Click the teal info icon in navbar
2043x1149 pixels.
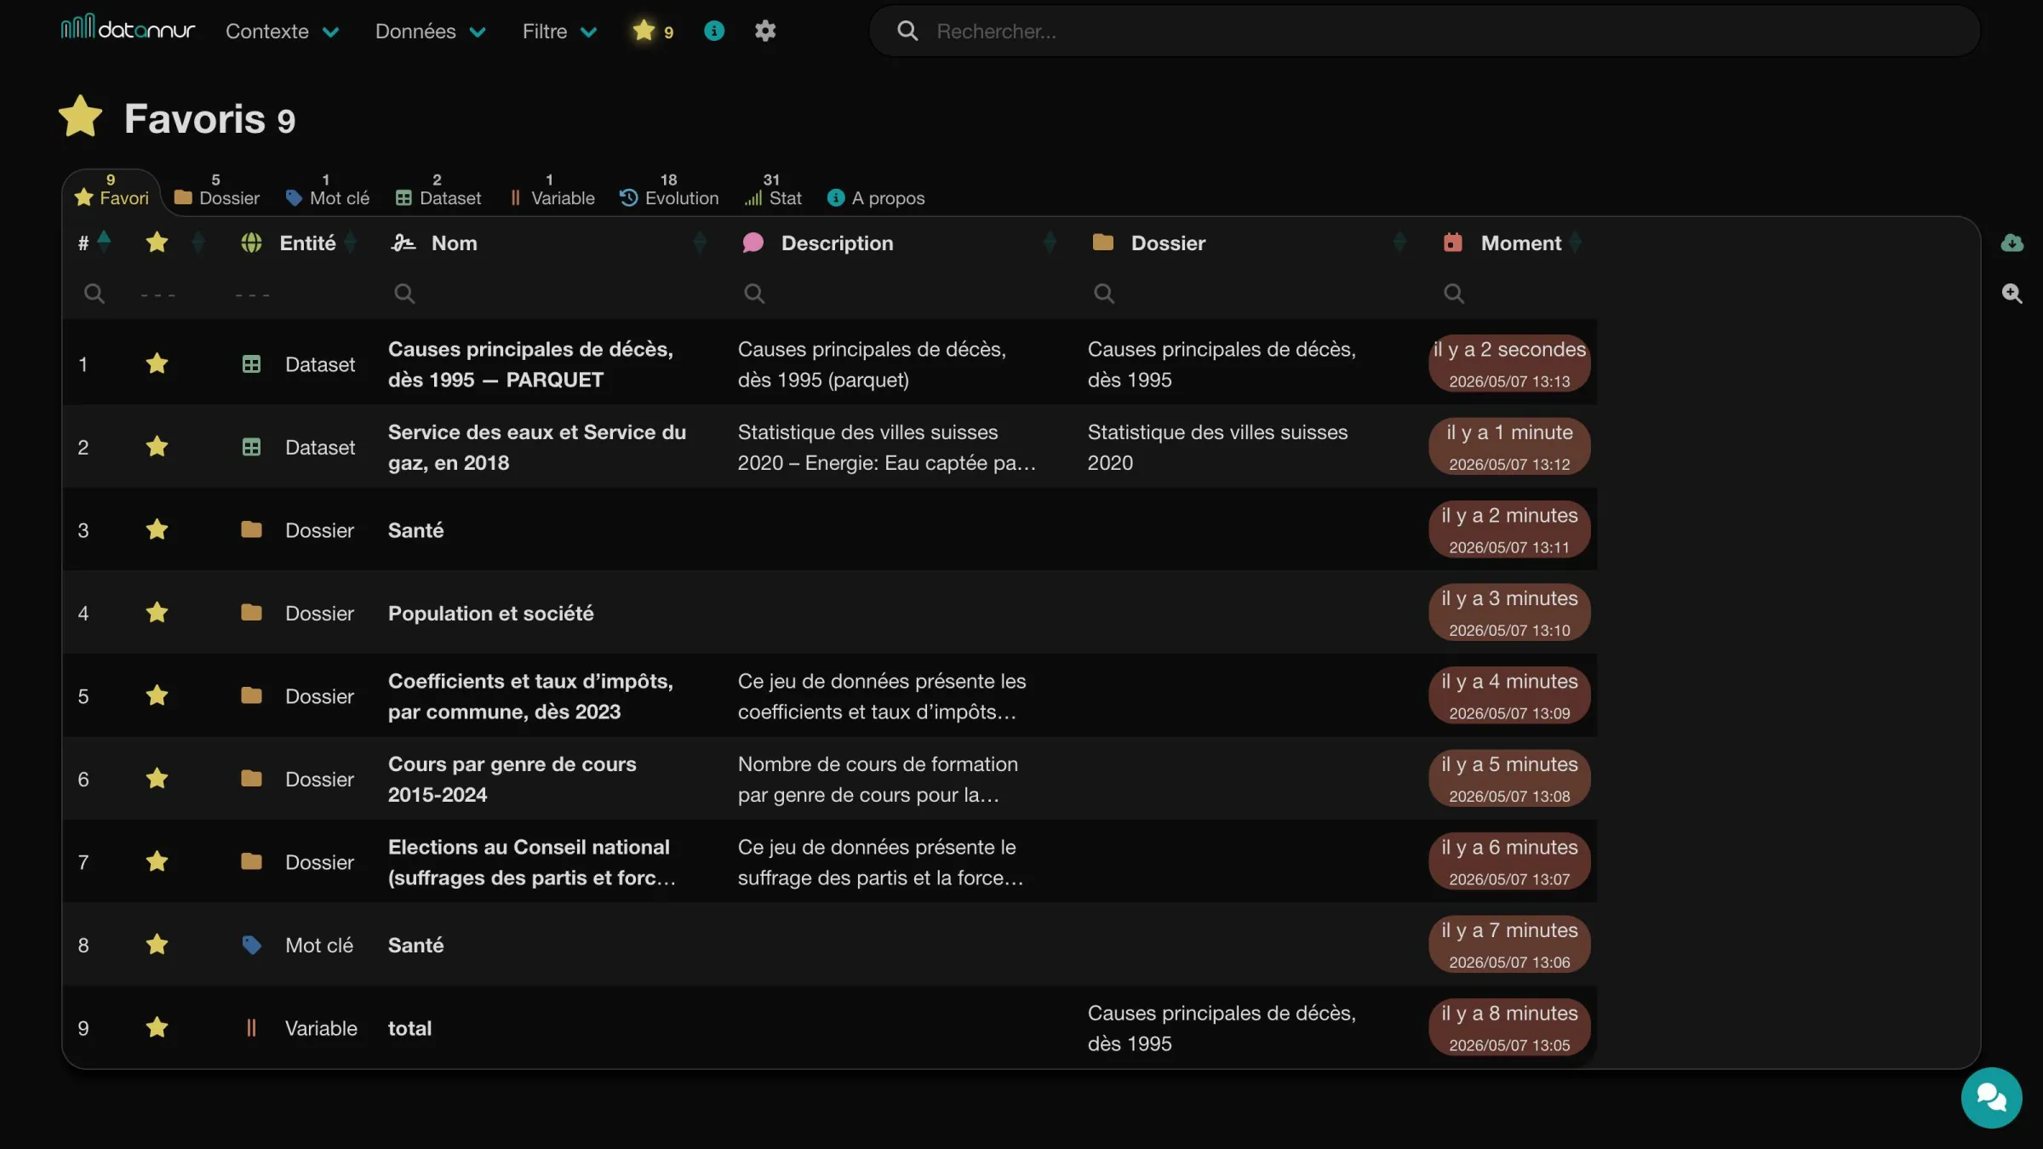pyautogui.click(x=714, y=31)
